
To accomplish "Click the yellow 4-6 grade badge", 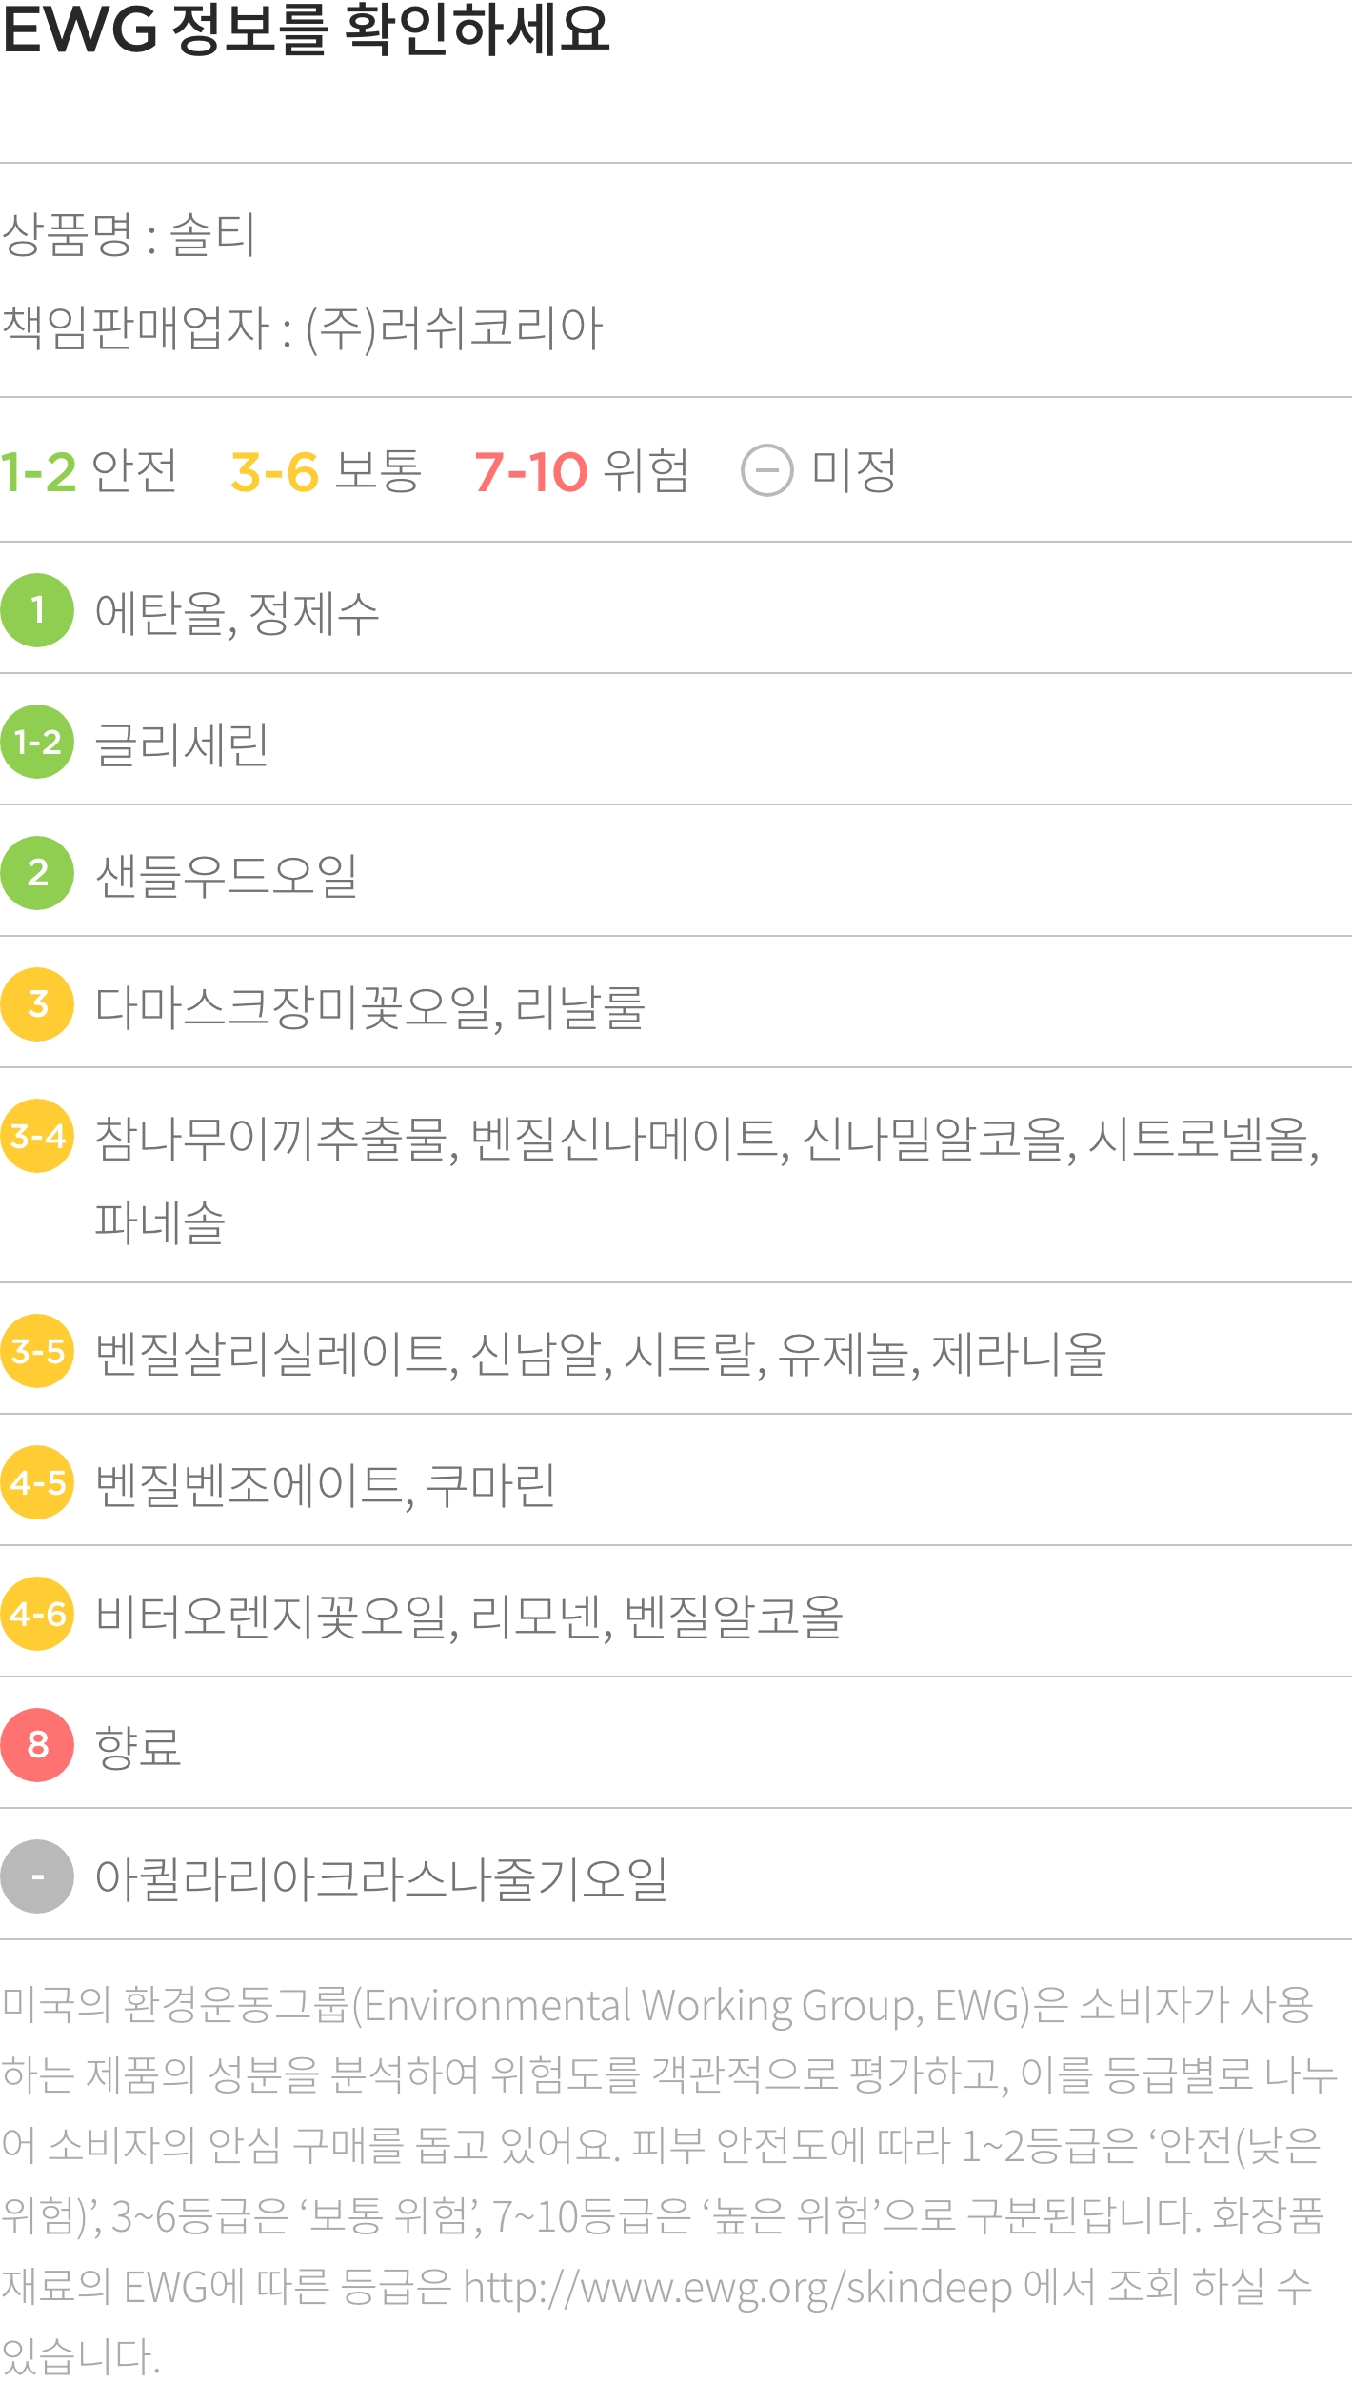I will click(37, 1614).
